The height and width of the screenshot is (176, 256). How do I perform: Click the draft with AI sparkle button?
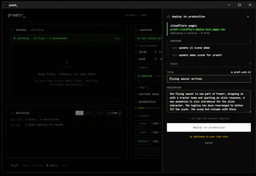click(241, 72)
